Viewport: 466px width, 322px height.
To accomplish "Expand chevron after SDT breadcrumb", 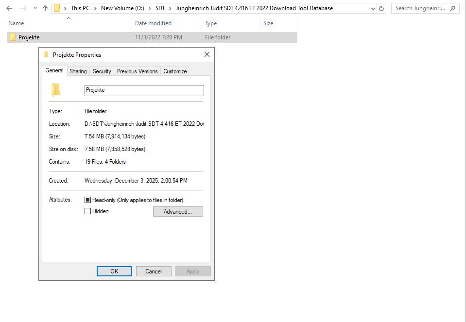I will point(170,8).
